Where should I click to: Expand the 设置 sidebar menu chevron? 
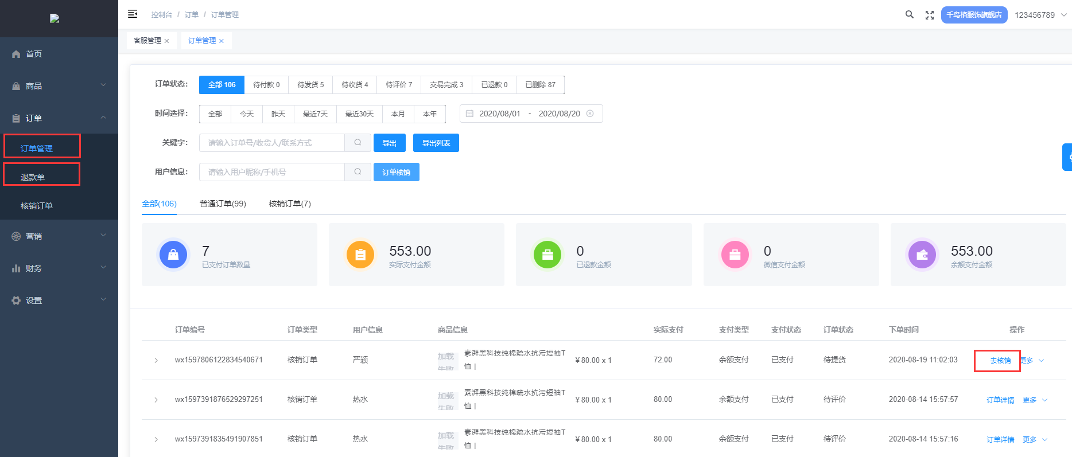(x=103, y=300)
